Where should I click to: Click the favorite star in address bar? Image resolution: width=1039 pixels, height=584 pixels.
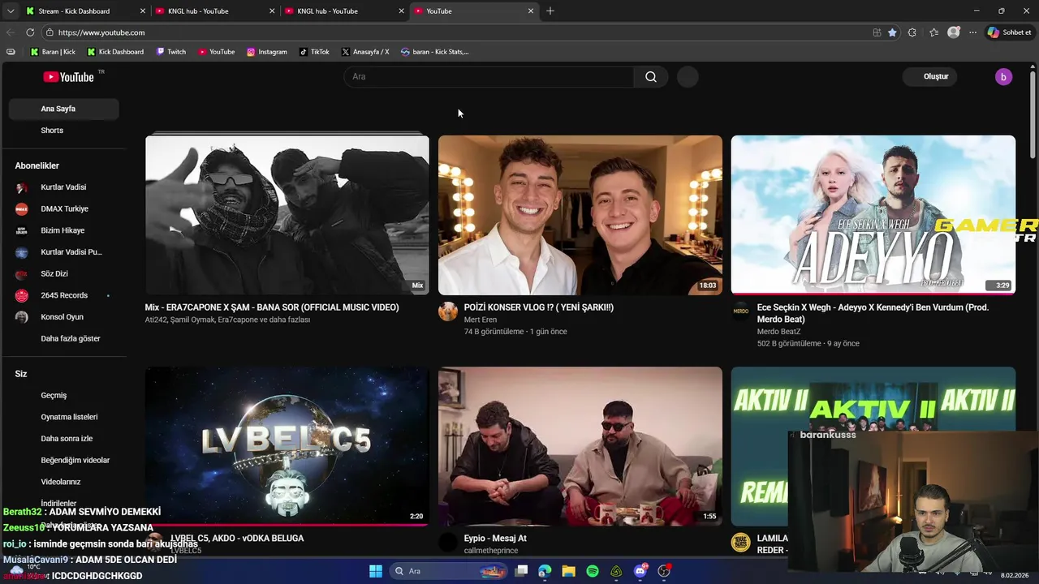892,32
